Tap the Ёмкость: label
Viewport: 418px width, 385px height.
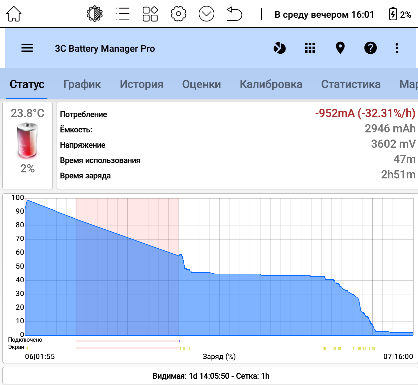coord(76,130)
